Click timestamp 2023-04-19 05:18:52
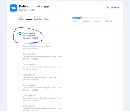 point(30,90)
